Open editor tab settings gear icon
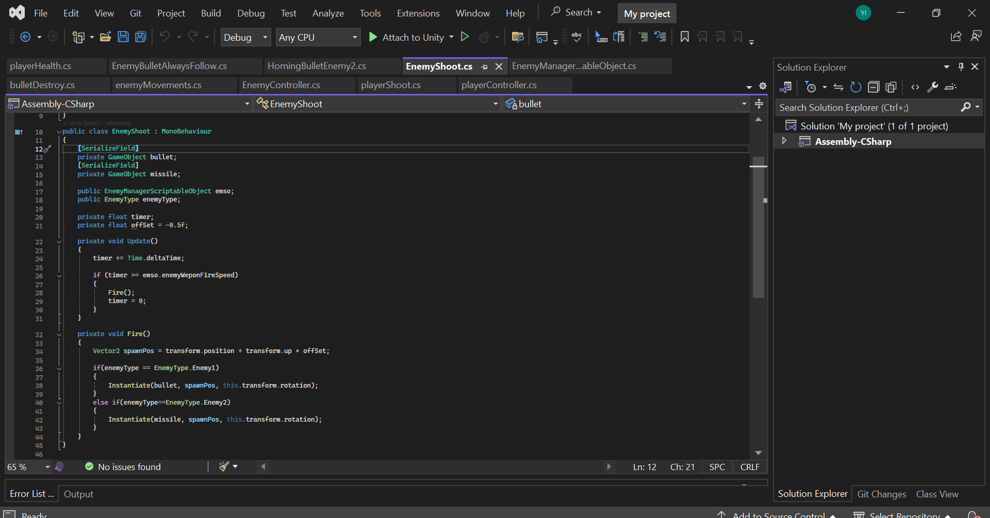 (763, 86)
